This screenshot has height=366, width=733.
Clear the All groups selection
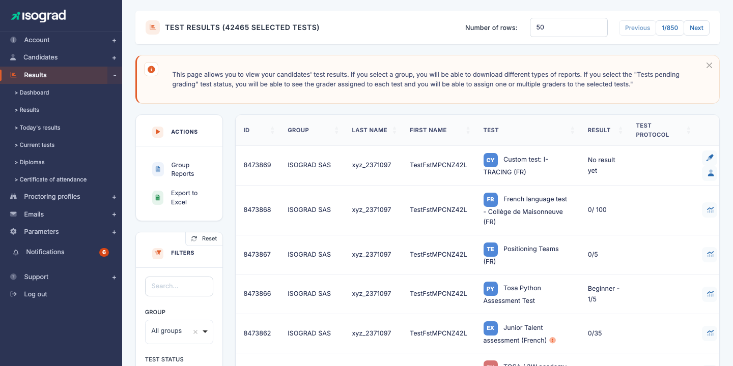pos(195,332)
